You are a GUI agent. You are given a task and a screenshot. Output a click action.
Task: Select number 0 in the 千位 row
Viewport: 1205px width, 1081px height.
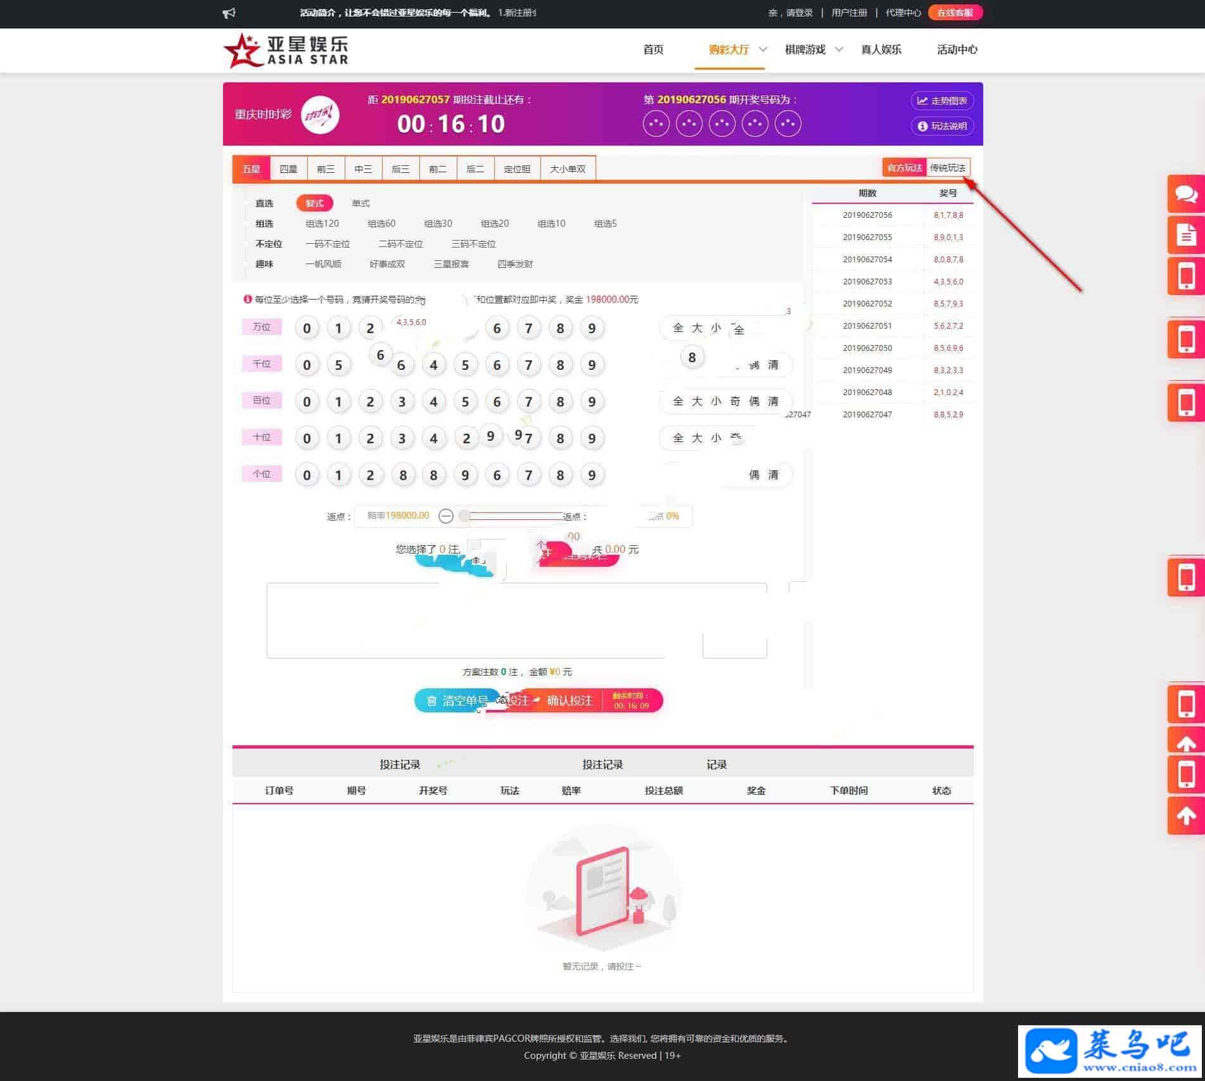coord(307,365)
